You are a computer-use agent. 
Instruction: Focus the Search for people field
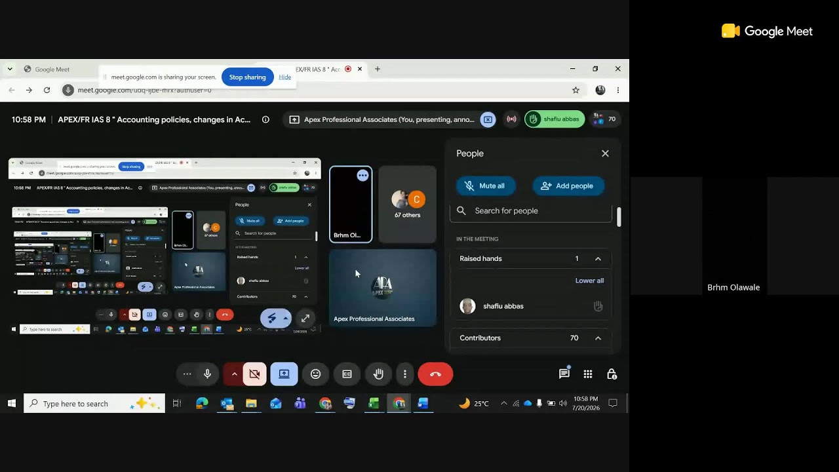[x=531, y=211]
